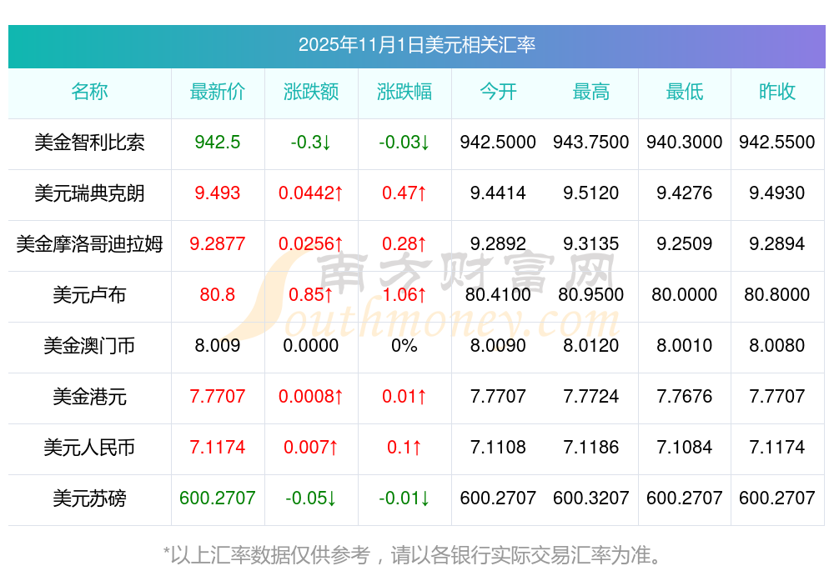
Task: Select the 最新价 column header
Action: (x=218, y=92)
